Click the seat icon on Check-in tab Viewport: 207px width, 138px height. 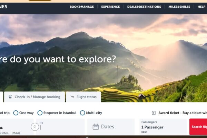click(10, 97)
